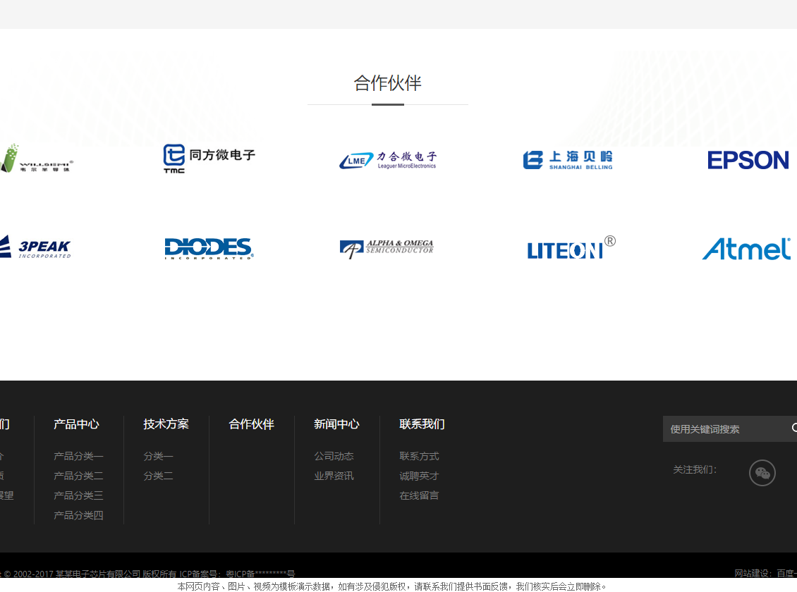This screenshot has height=592, width=797.
Task: Select the 力合微电子 LME logo
Action: (388, 161)
